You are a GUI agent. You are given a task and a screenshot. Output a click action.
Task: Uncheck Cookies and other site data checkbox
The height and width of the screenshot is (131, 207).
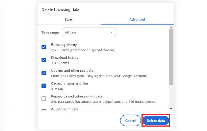pos(44,73)
